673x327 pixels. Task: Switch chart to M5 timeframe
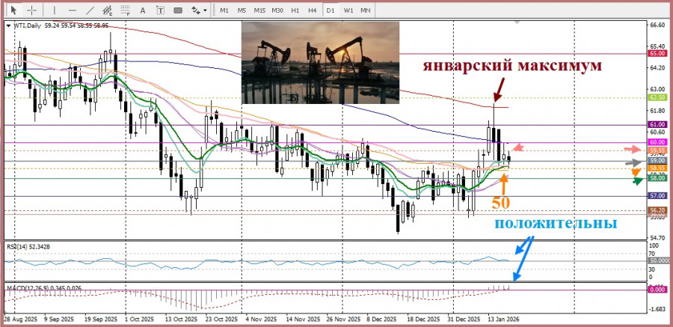pos(242,10)
